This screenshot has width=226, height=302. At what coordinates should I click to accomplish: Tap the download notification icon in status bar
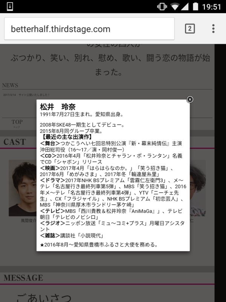coord(10,6)
